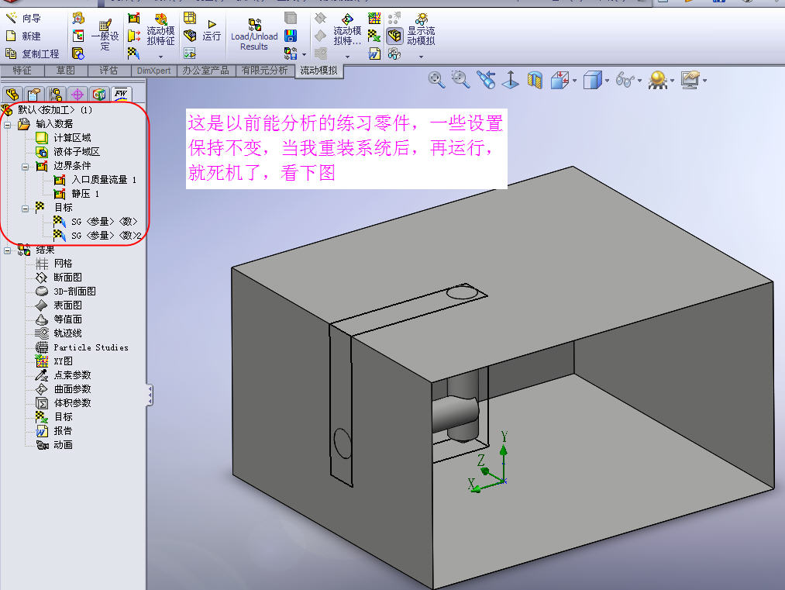
Task: Switch to the 办公室产品 tab
Action: click(x=206, y=71)
